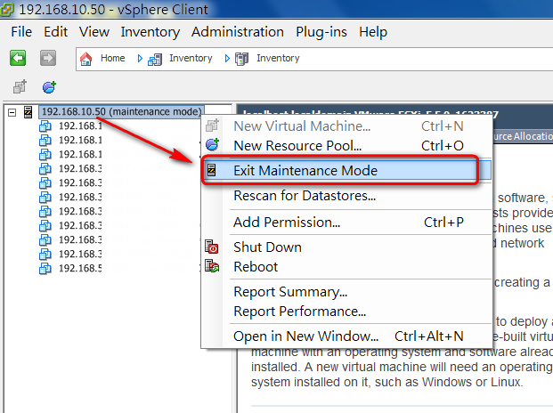553x413 pixels.
Task: Open the Administration menu
Action: (x=237, y=32)
